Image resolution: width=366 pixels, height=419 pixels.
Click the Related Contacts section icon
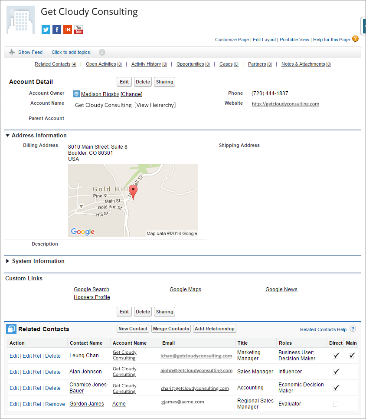coord(11,329)
